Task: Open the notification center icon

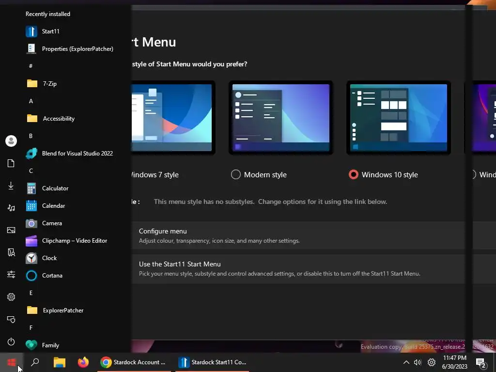Action: click(480, 362)
